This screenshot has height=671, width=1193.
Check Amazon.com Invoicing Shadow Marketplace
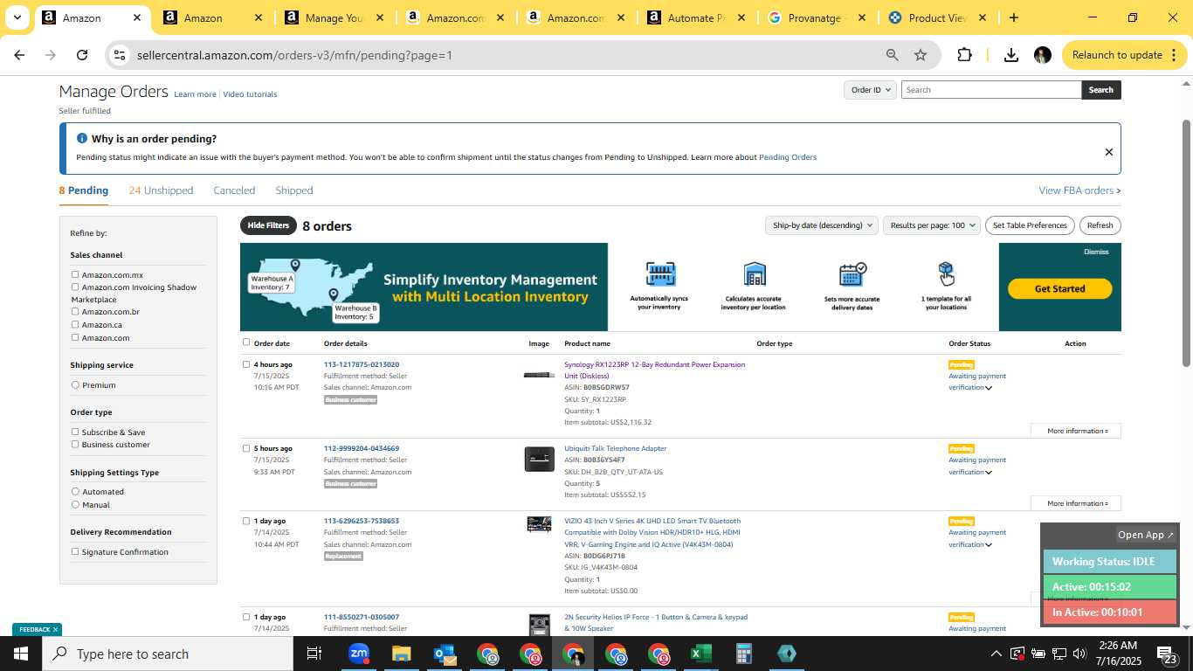(x=75, y=287)
